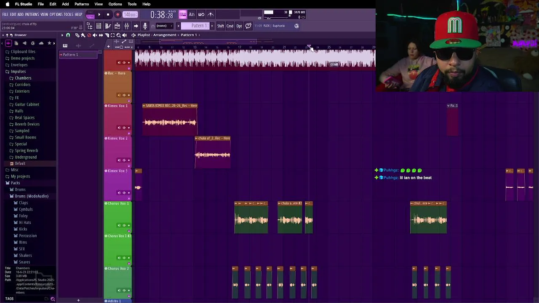Click the Play button in transport
Screen dimensions: 539x303
(x=99, y=14)
